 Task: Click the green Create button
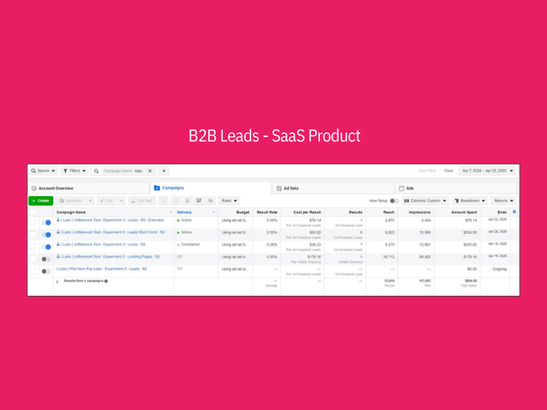tap(41, 201)
